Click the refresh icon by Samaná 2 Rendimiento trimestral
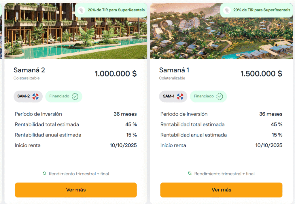 [x=44, y=173]
